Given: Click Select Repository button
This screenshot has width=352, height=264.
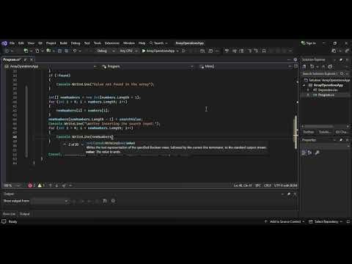Looking at the screenshot, I should [326, 221].
